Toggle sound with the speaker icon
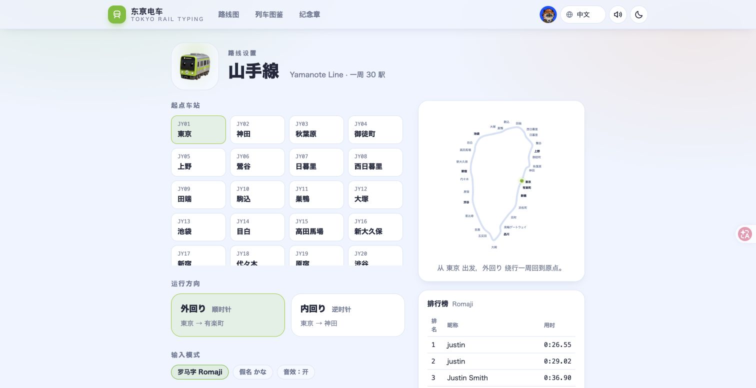Viewport: 756px width, 388px height. (x=618, y=14)
